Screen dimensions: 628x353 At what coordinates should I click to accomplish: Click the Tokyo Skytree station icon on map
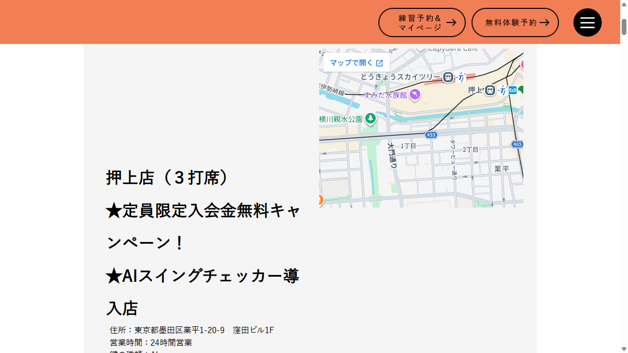(x=447, y=77)
